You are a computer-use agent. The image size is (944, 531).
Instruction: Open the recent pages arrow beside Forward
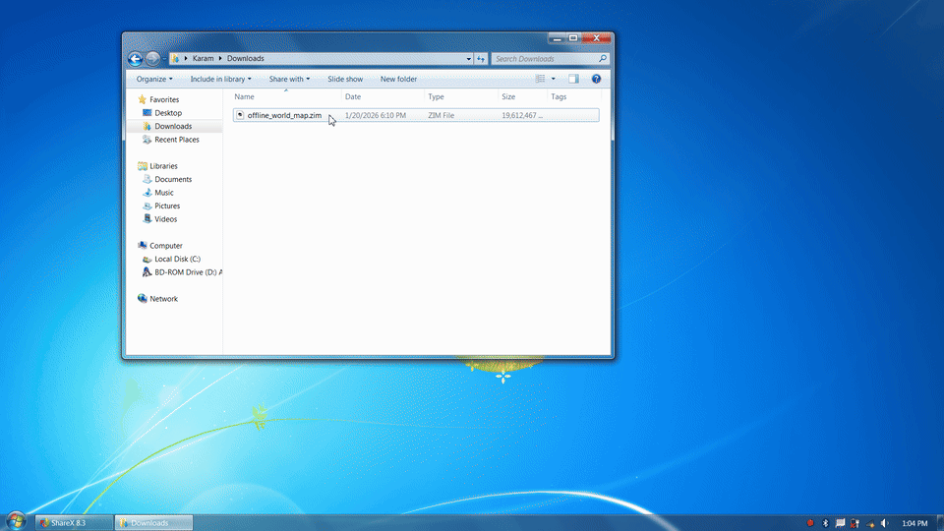tap(164, 58)
